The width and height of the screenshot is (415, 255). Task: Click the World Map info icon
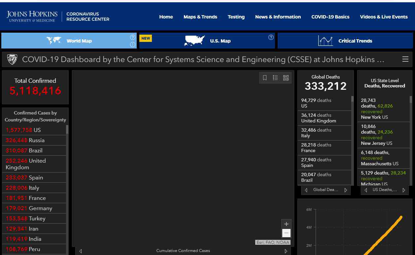click(132, 45)
